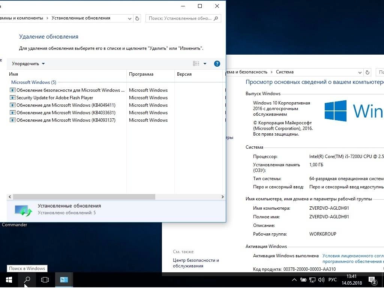Click the horizontal scrollbar thumb in updates list

pyautogui.click(x=84, y=197)
